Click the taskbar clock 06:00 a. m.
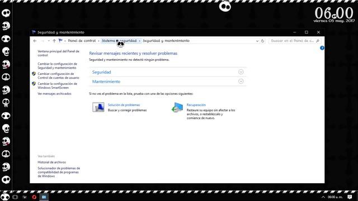Screen dimensions: 358x201 pyautogui.click(x=335, y=197)
